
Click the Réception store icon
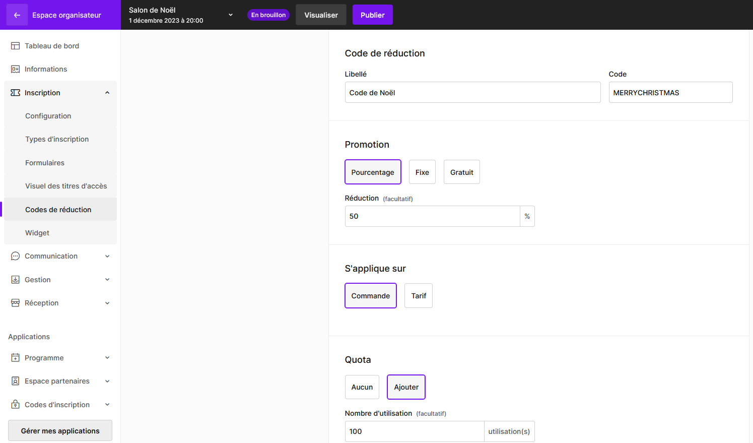(x=16, y=303)
